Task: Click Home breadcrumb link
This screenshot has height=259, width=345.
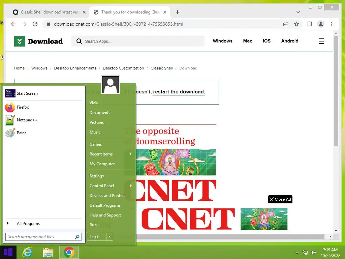Action: coord(19,68)
